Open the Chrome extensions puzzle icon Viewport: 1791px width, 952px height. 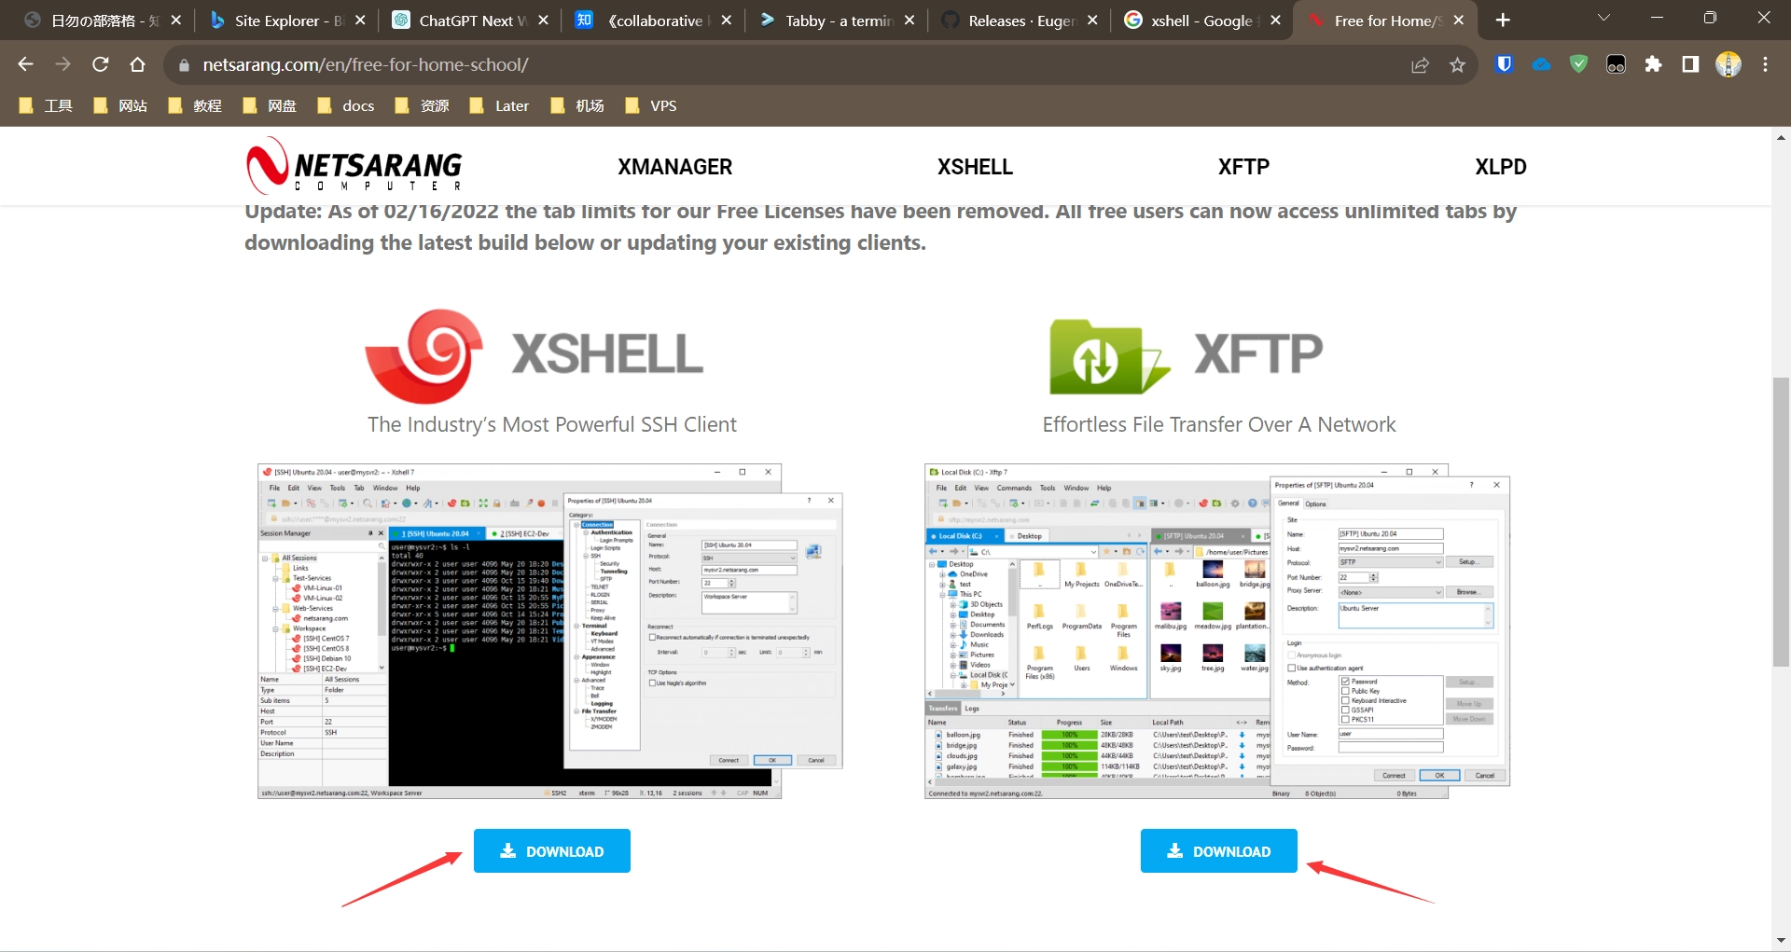pos(1653,64)
